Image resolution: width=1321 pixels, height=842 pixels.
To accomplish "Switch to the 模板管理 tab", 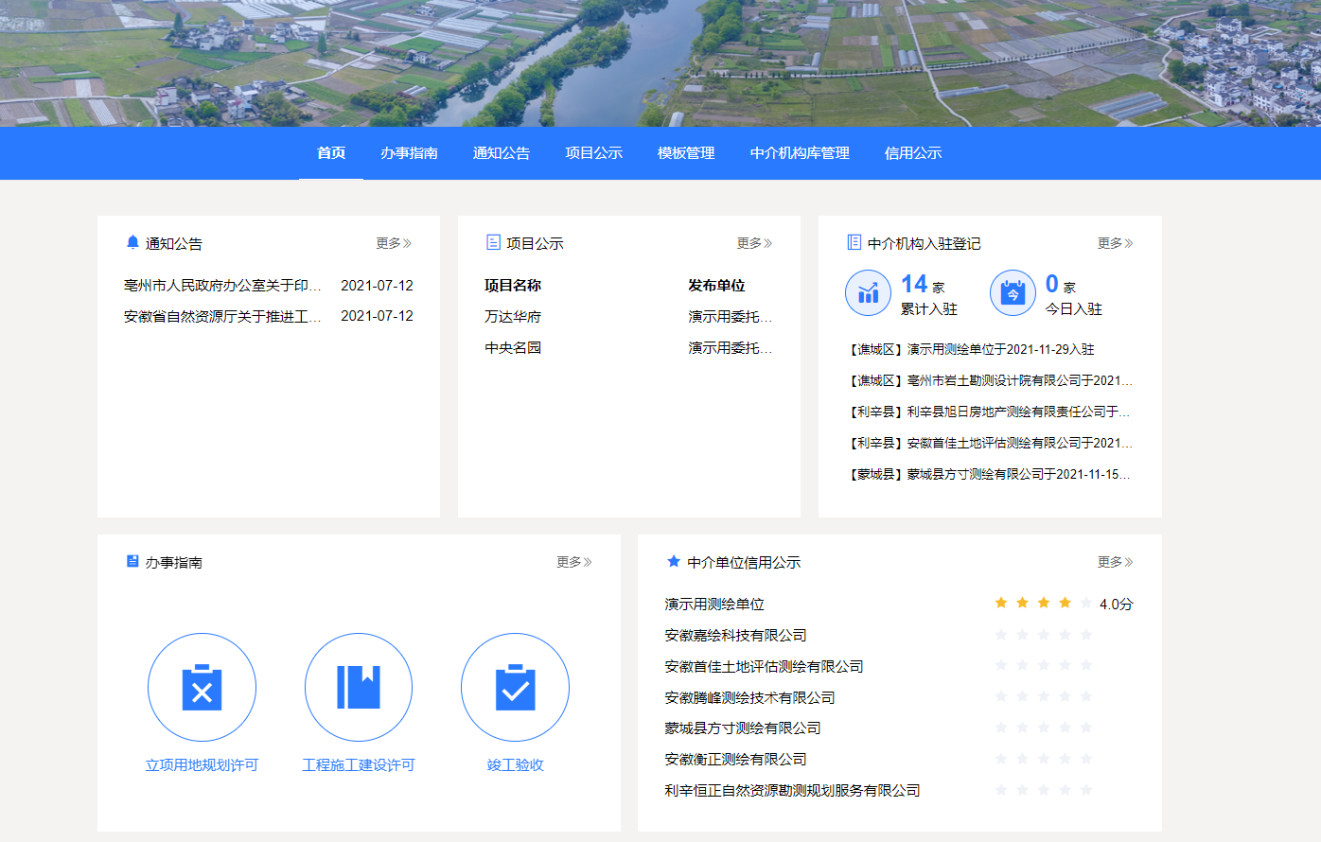I will click(x=689, y=152).
